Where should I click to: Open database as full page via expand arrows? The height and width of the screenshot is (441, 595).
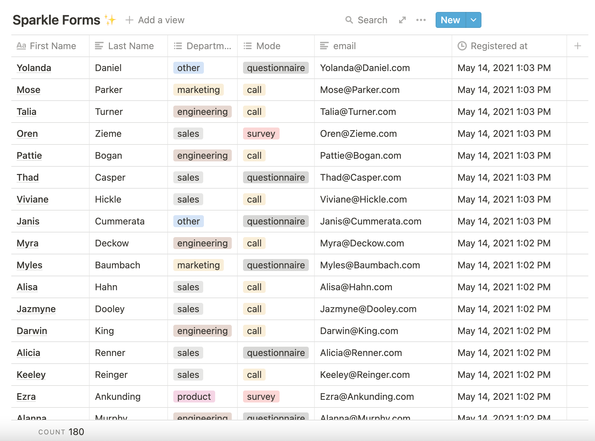402,20
